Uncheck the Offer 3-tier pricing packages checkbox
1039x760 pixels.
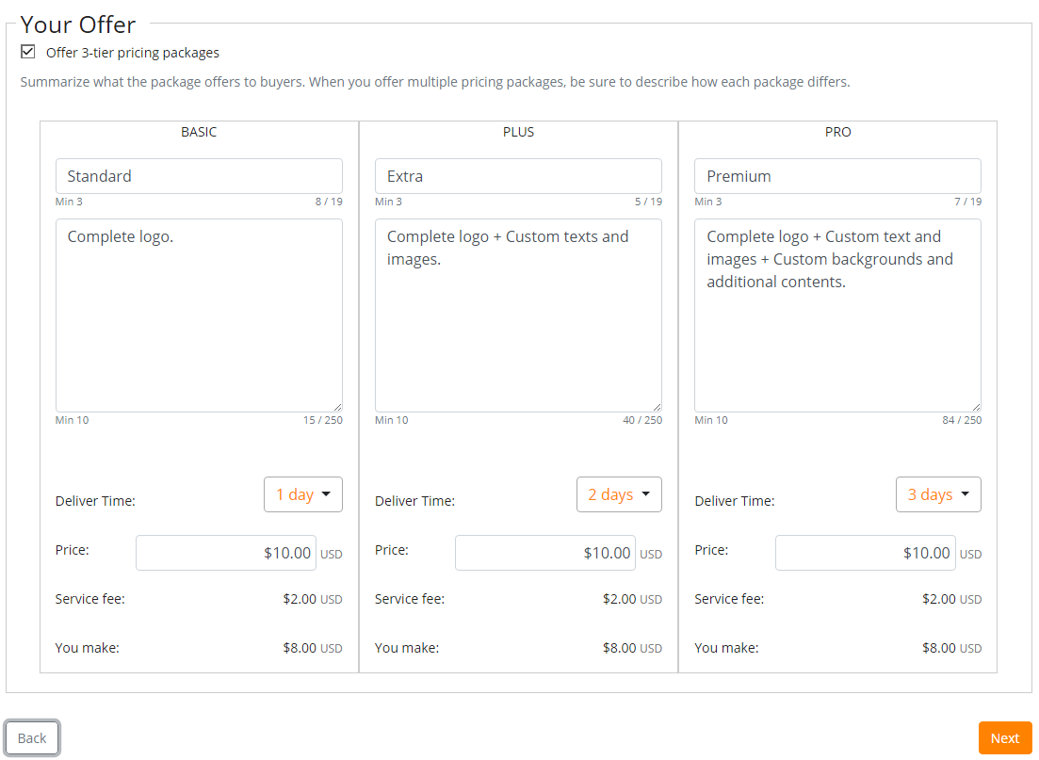tap(28, 52)
